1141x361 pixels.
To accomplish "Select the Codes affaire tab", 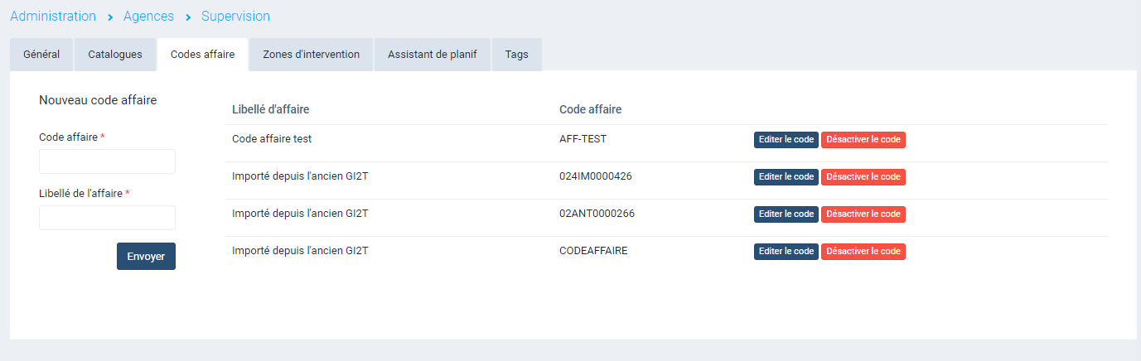I will [x=202, y=55].
